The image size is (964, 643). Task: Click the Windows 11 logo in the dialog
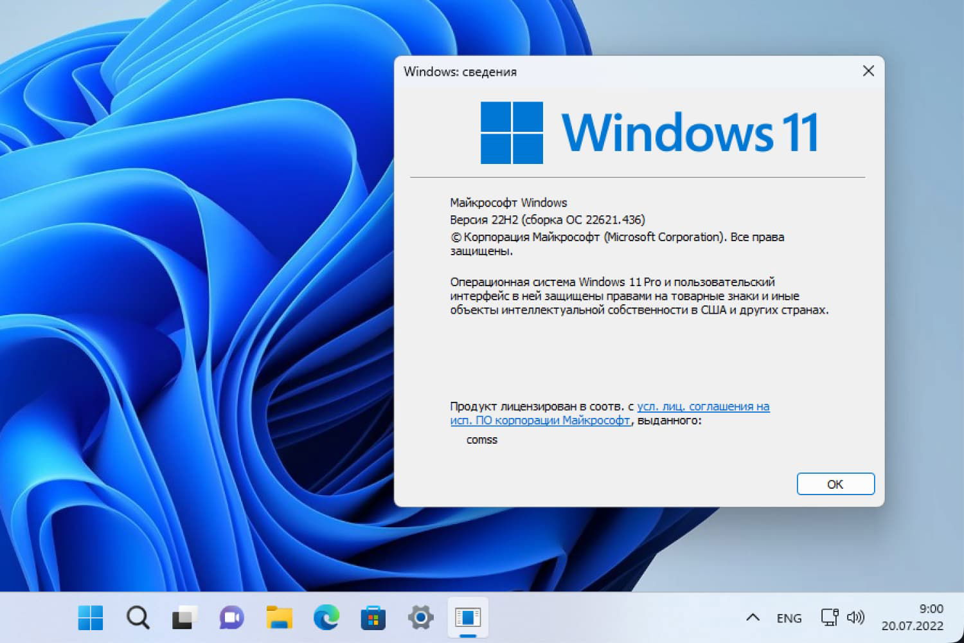click(x=512, y=132)
